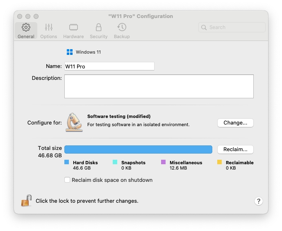Click the Windows 11 logo icon
Image resolution: width=282 pixels, height=231 pixels.
tap(70, 52)
